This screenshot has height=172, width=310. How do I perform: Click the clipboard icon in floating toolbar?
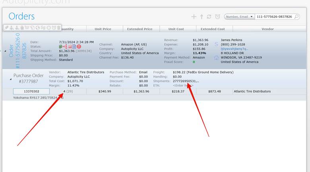tap(22, 27)
